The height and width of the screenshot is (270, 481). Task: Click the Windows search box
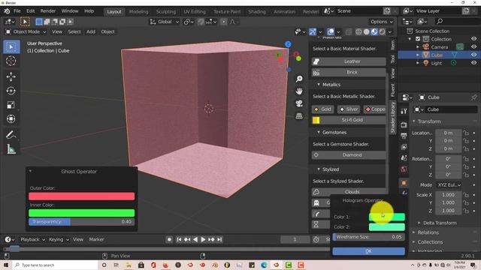55,265
